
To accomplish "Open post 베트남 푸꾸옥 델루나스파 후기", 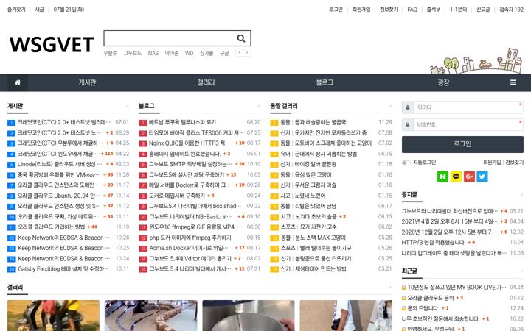I will tap(182, 122).
